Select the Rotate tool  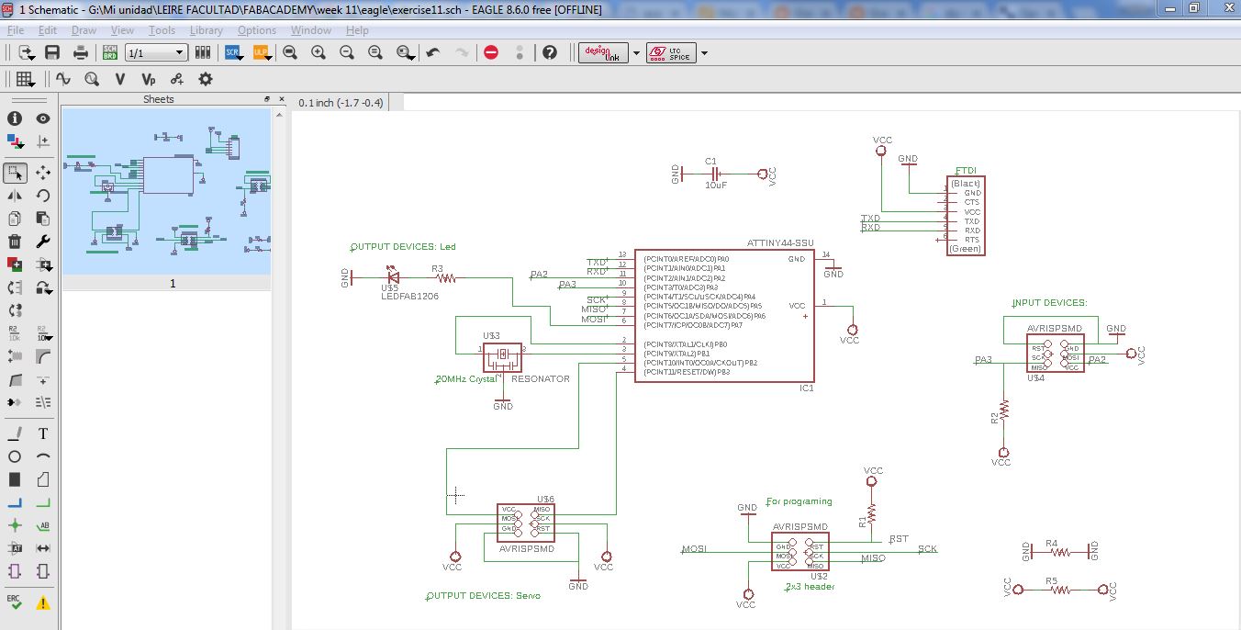[43, 196]
